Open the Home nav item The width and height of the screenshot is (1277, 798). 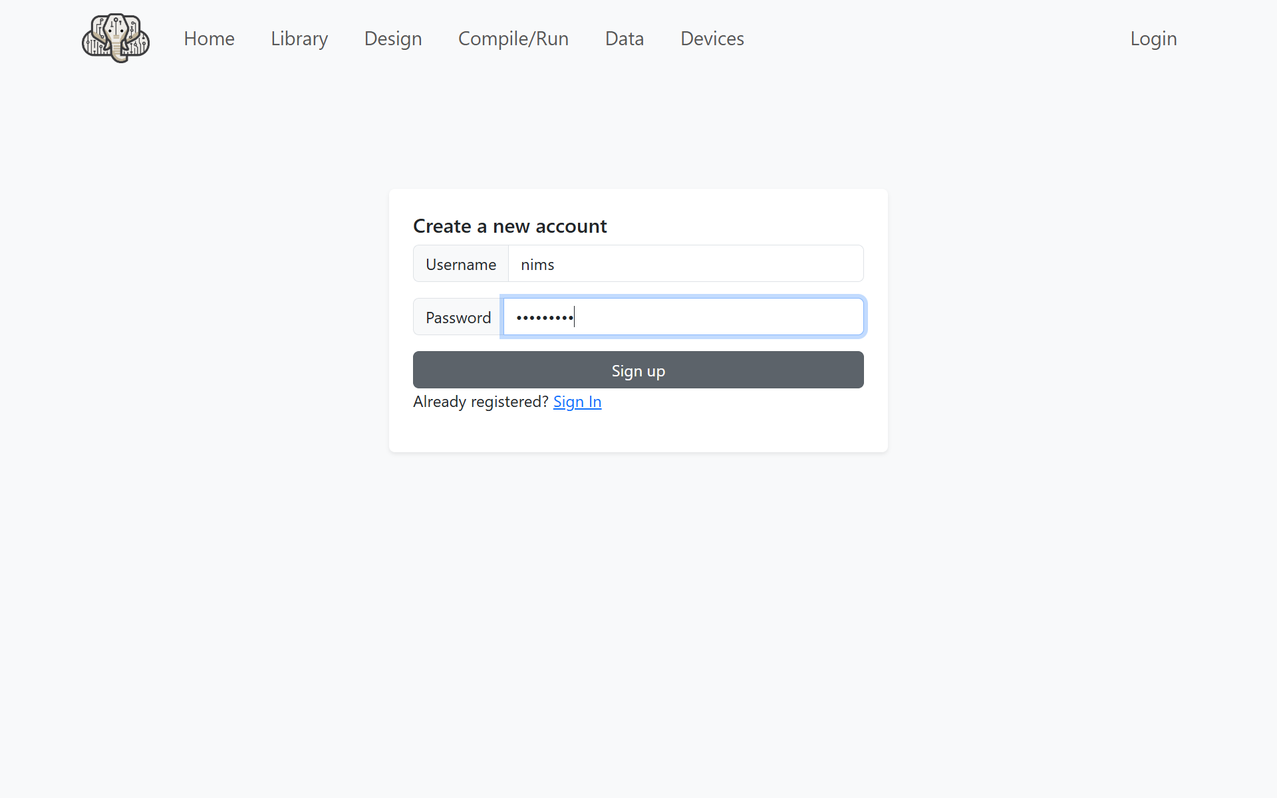[209, 39]
